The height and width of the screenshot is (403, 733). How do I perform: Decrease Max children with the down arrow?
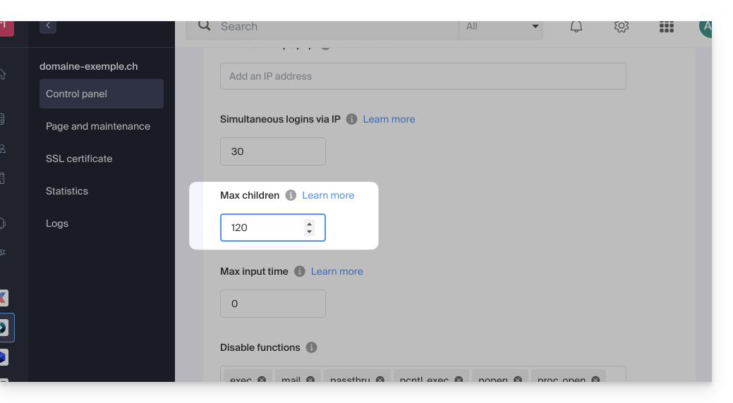tap(309, 232)
